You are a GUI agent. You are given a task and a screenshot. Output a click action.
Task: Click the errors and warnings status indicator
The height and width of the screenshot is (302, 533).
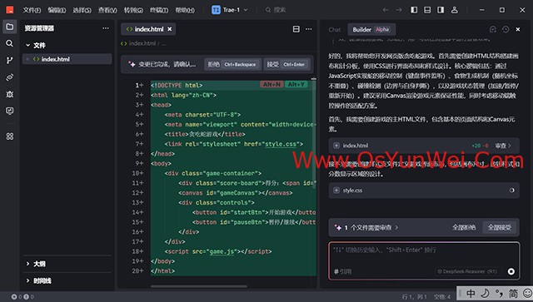[x=22, y=296]
